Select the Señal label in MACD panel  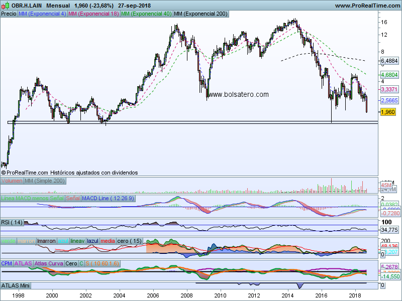coord(73,198)
